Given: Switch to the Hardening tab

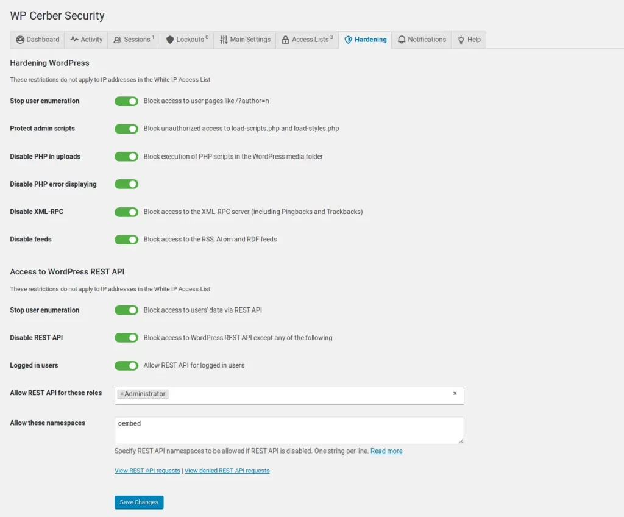Looking at the screenshot, I should [x=366, y=40].
